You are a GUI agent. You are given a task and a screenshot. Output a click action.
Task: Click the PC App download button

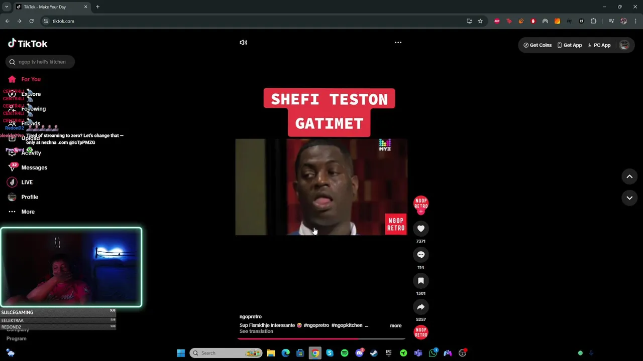[599, 45]
